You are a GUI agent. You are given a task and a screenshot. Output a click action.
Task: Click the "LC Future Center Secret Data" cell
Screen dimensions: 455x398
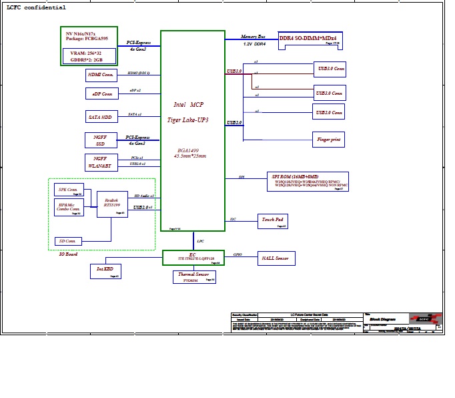click(x=310, y=315)
